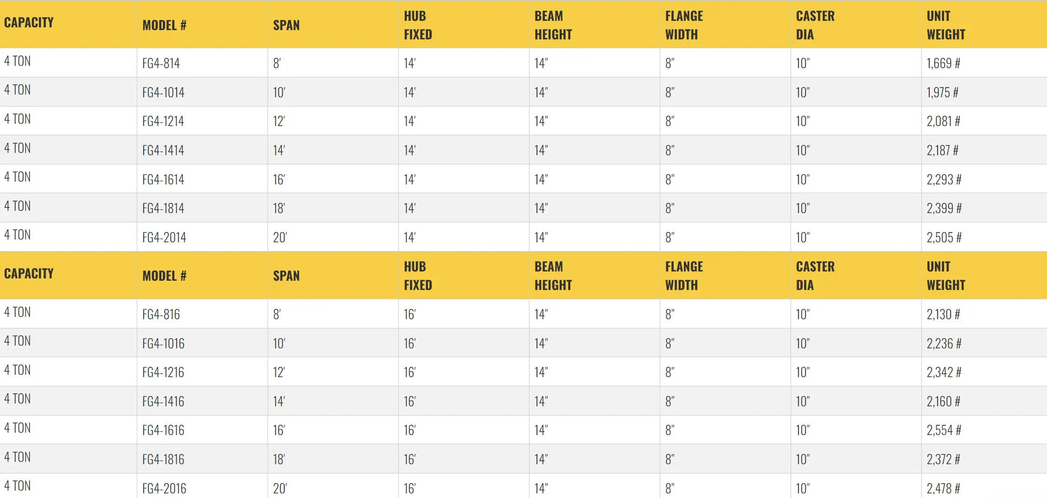Click the 2,505 # unit weight cell

(x=944, y=238)
